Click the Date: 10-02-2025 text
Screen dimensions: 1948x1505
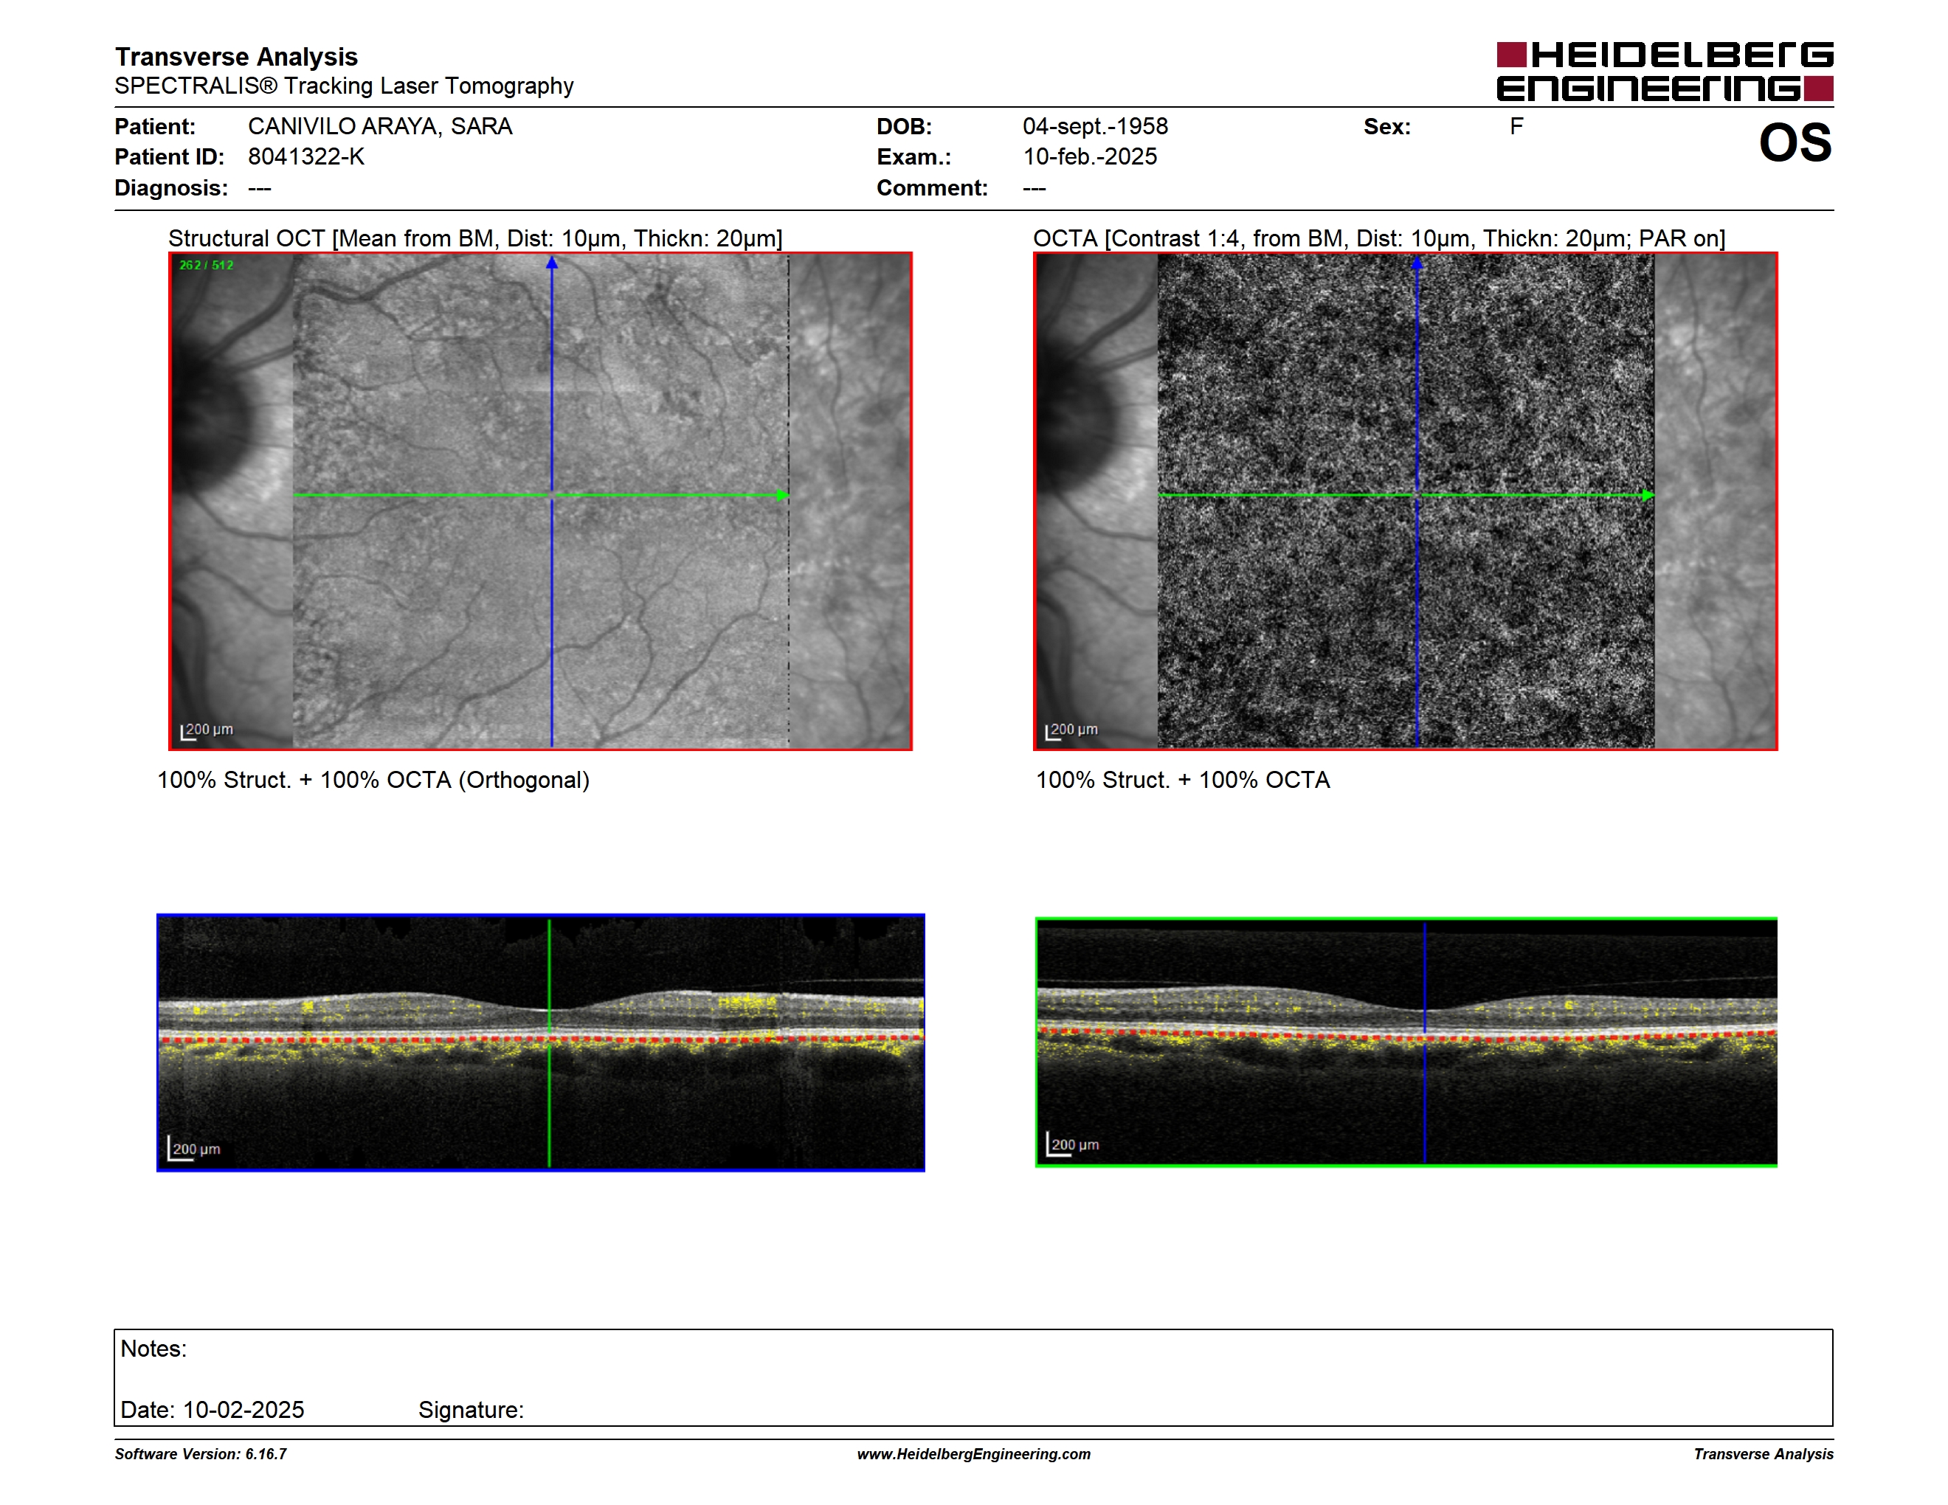[213, 1410]
